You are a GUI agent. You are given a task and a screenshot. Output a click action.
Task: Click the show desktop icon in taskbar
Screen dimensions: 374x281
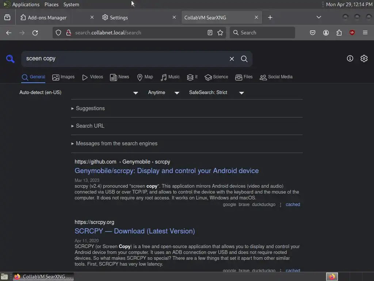[4, 277]
